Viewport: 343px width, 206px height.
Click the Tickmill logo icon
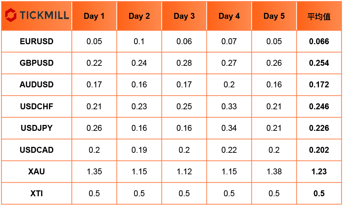pos(10,15)
